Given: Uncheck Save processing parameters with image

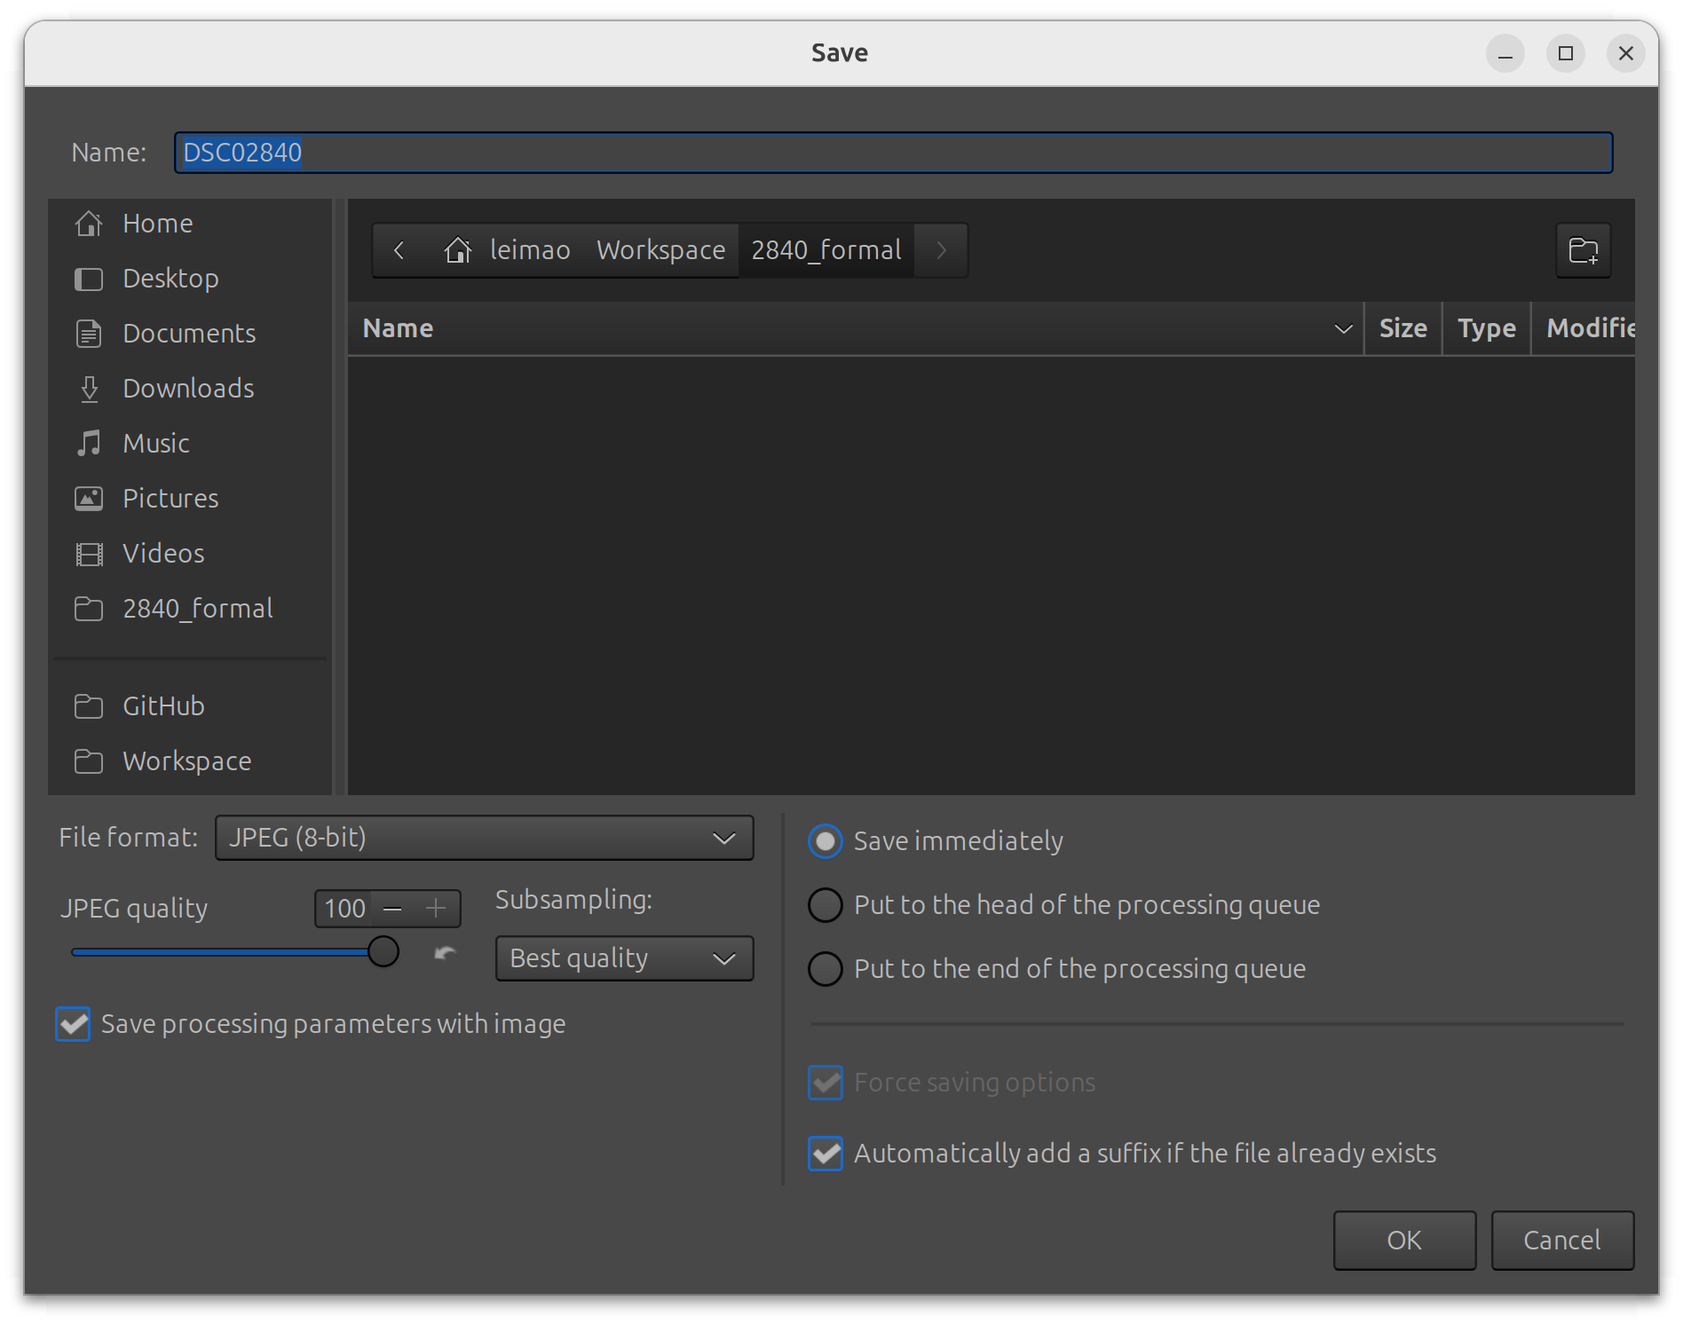Looking at the screenshot, I should pyautogui.click(x=73, y=1024).
